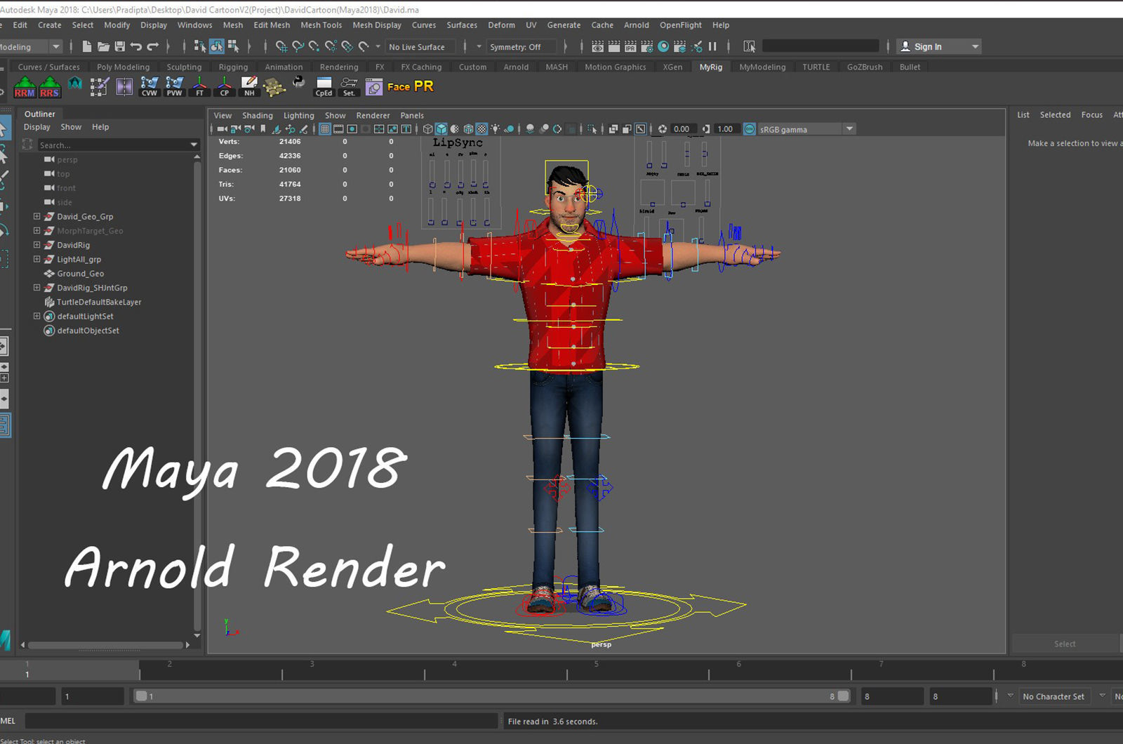This screenshot has width=1123, height=744.
Task: Click the Open Scene folder icon
Action: (103, 46)
